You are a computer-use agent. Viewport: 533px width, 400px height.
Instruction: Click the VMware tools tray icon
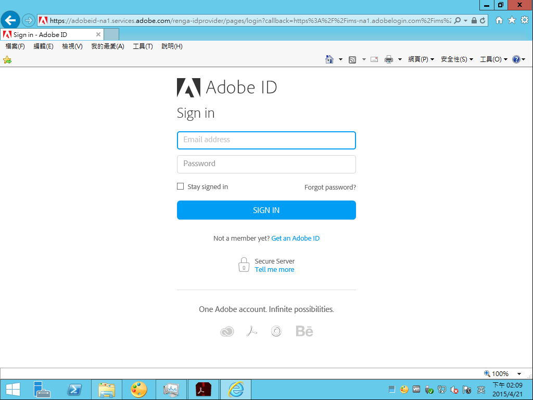416,390
